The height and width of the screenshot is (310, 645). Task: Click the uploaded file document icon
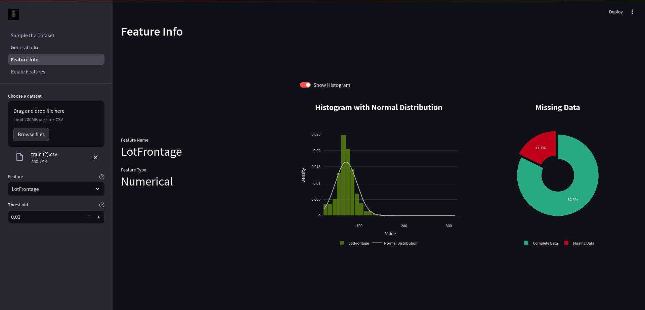(x=19, y=157)
